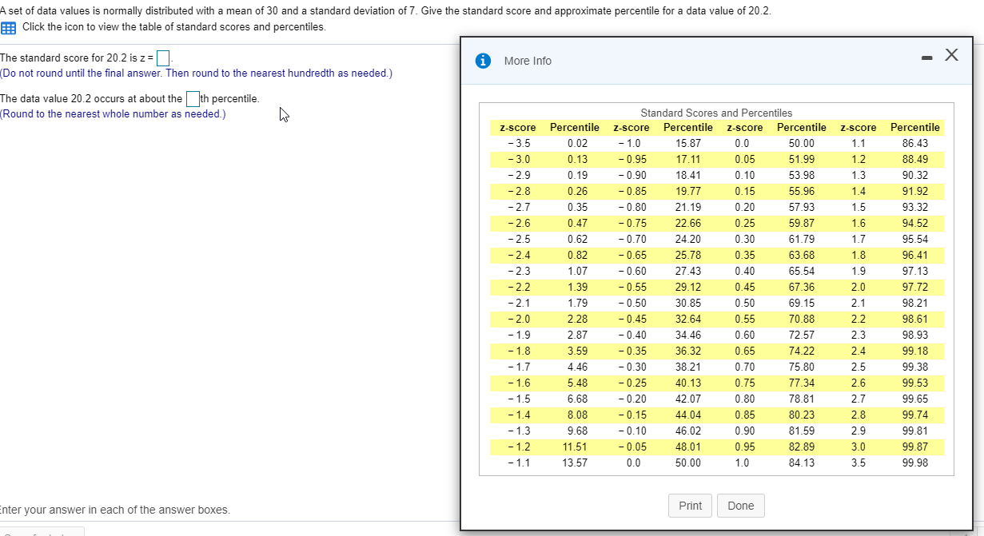The width and height of the screenshot is (984, 536).
Task: Click the z-score answer input box
Action: click(x=163, y=57)
